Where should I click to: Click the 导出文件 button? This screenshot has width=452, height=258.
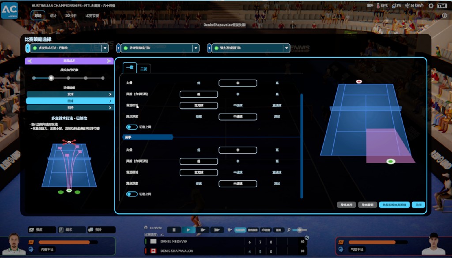[346, 205]
